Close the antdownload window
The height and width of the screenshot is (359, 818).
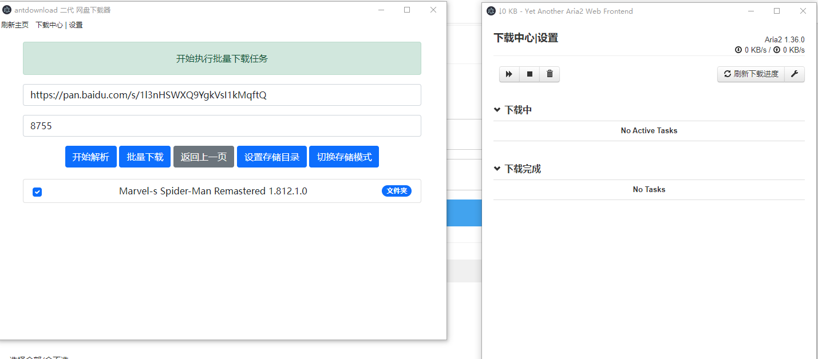tap(433, 10)
